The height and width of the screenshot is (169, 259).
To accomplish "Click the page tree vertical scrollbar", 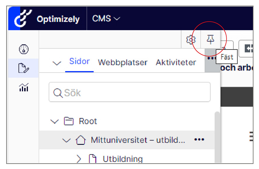I will click(217, 137).
